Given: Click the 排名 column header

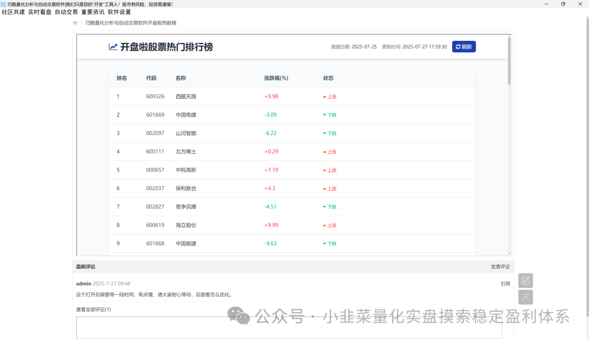Looking at the screenshot, I should (122, 78).
